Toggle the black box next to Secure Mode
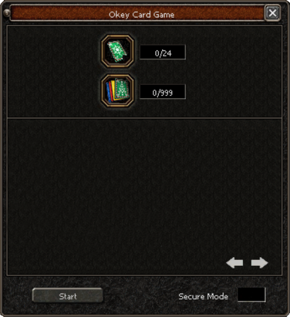290x317 pixels. (x=252, y=295)
